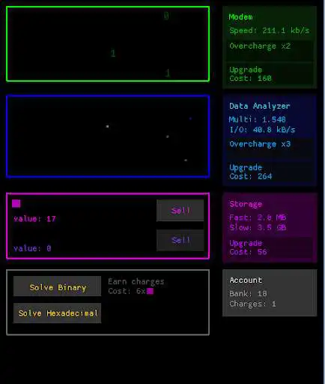The image size is (325, 384).
Task: Start the Solve Hexadecimal puzzle
Action: click(x=58, y=313)
